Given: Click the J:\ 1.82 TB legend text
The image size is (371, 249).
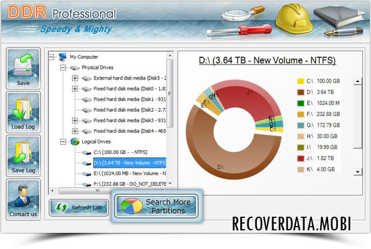Looking at the screenshot, I should pos(320,158).
